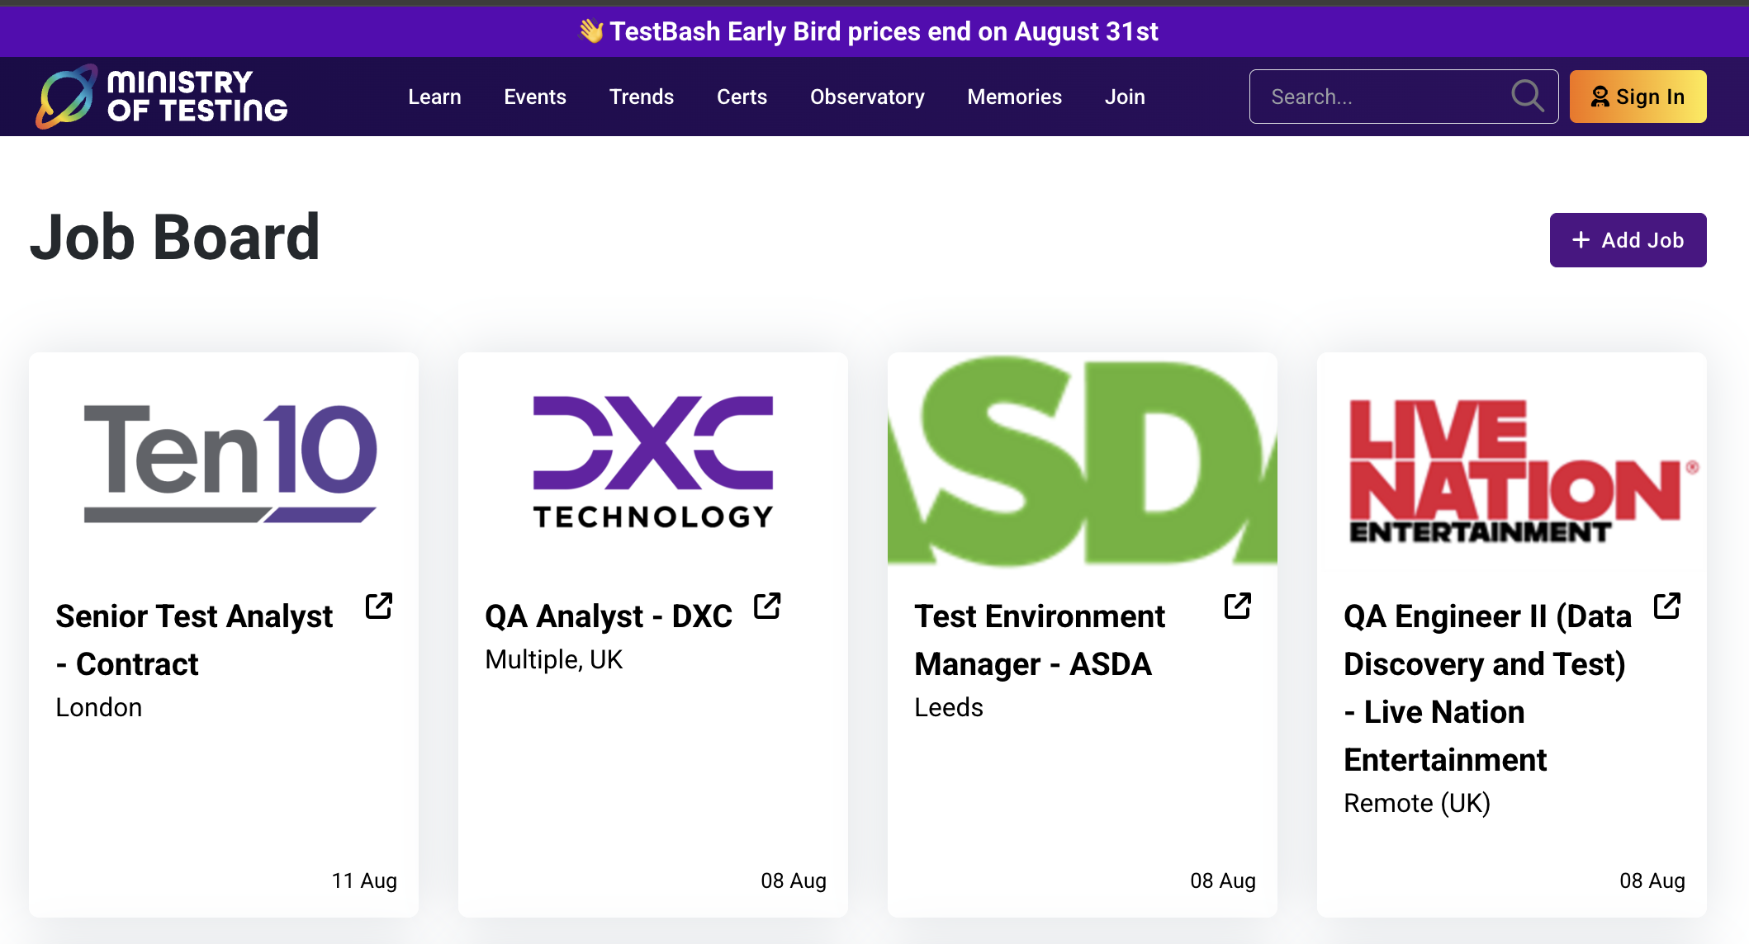The height and width of the screenshot is (944, 1749).
Task: Click the Job Board heading
Action: (x=175, y=238)
